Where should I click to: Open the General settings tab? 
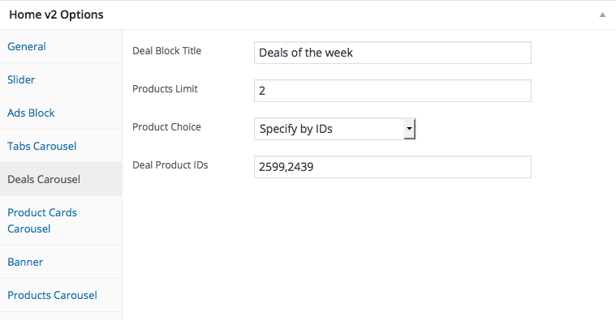(27, 46)
